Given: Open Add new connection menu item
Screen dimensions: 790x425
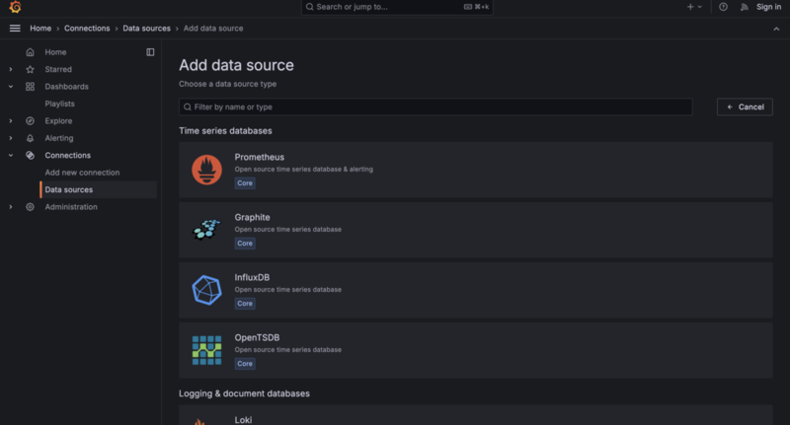Looking at the screenshot, I should coord(82,173).
